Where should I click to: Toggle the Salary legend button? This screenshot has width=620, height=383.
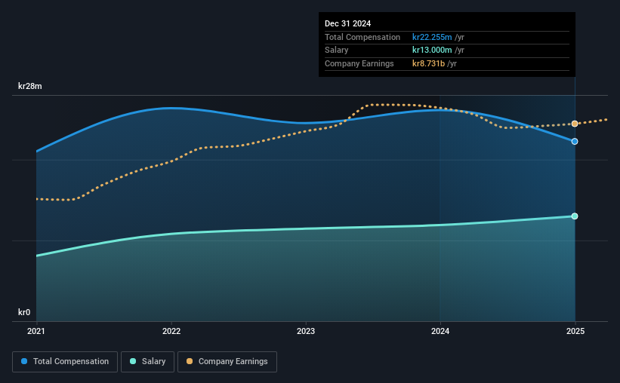coord(147,362)
